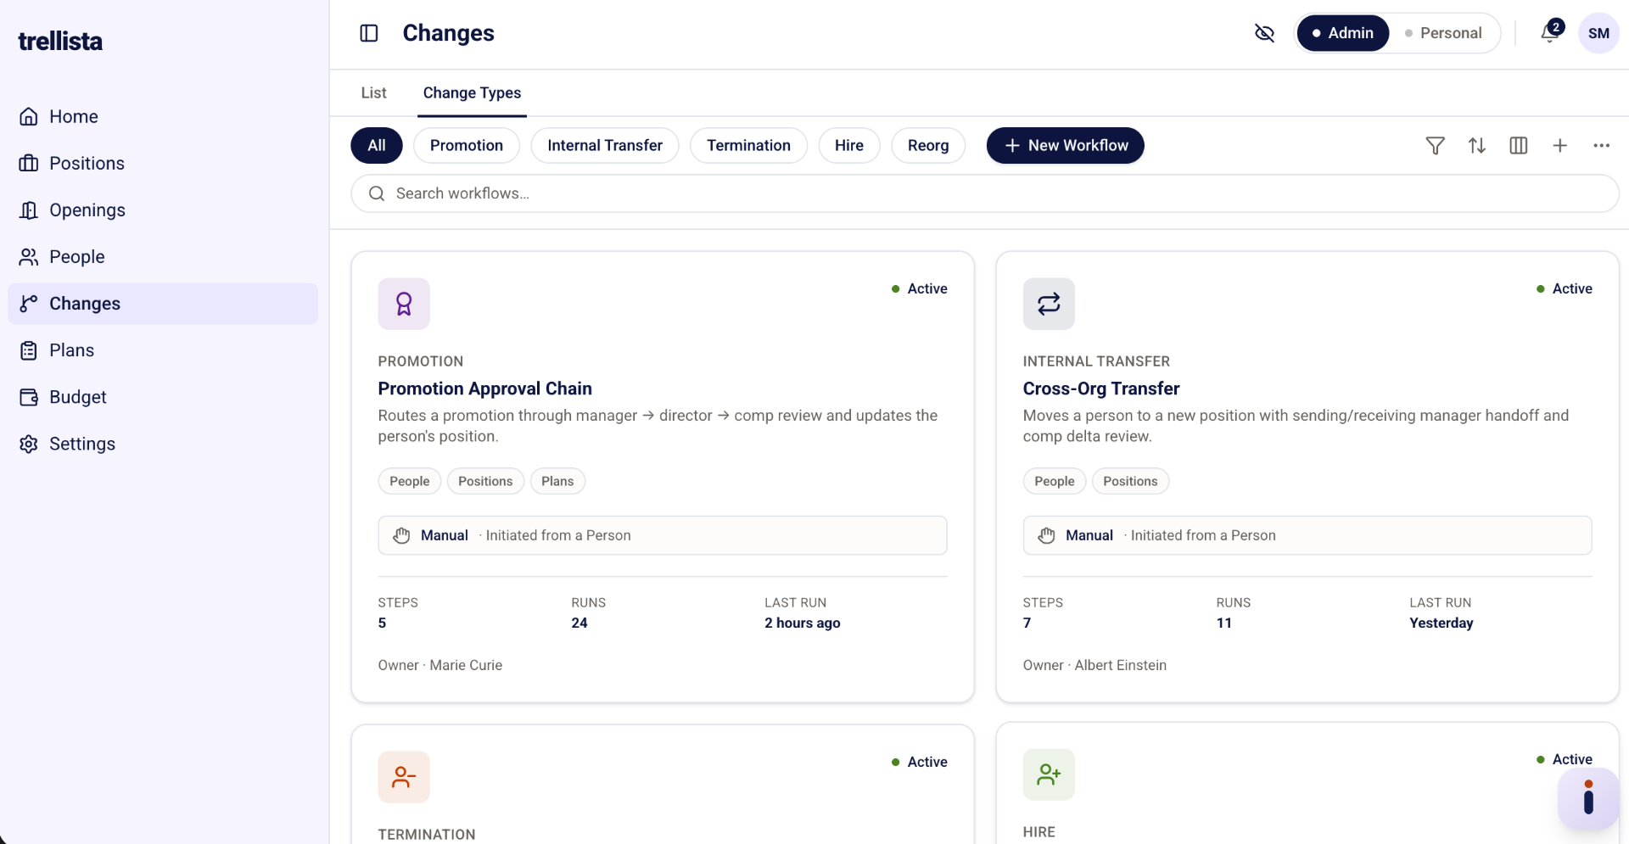Viewport: 1629px width, 844px height.
Task: Open Settings in sidebar
Action: click(163, 444)
